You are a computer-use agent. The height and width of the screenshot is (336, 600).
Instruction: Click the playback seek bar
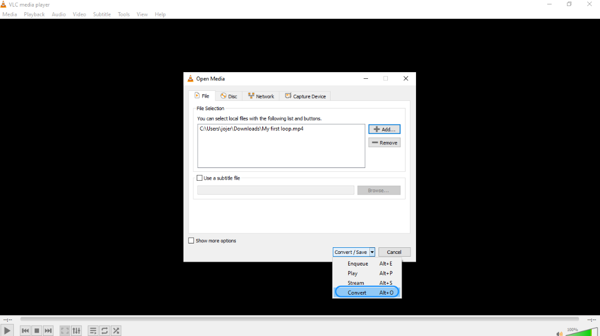click(300, 319)
